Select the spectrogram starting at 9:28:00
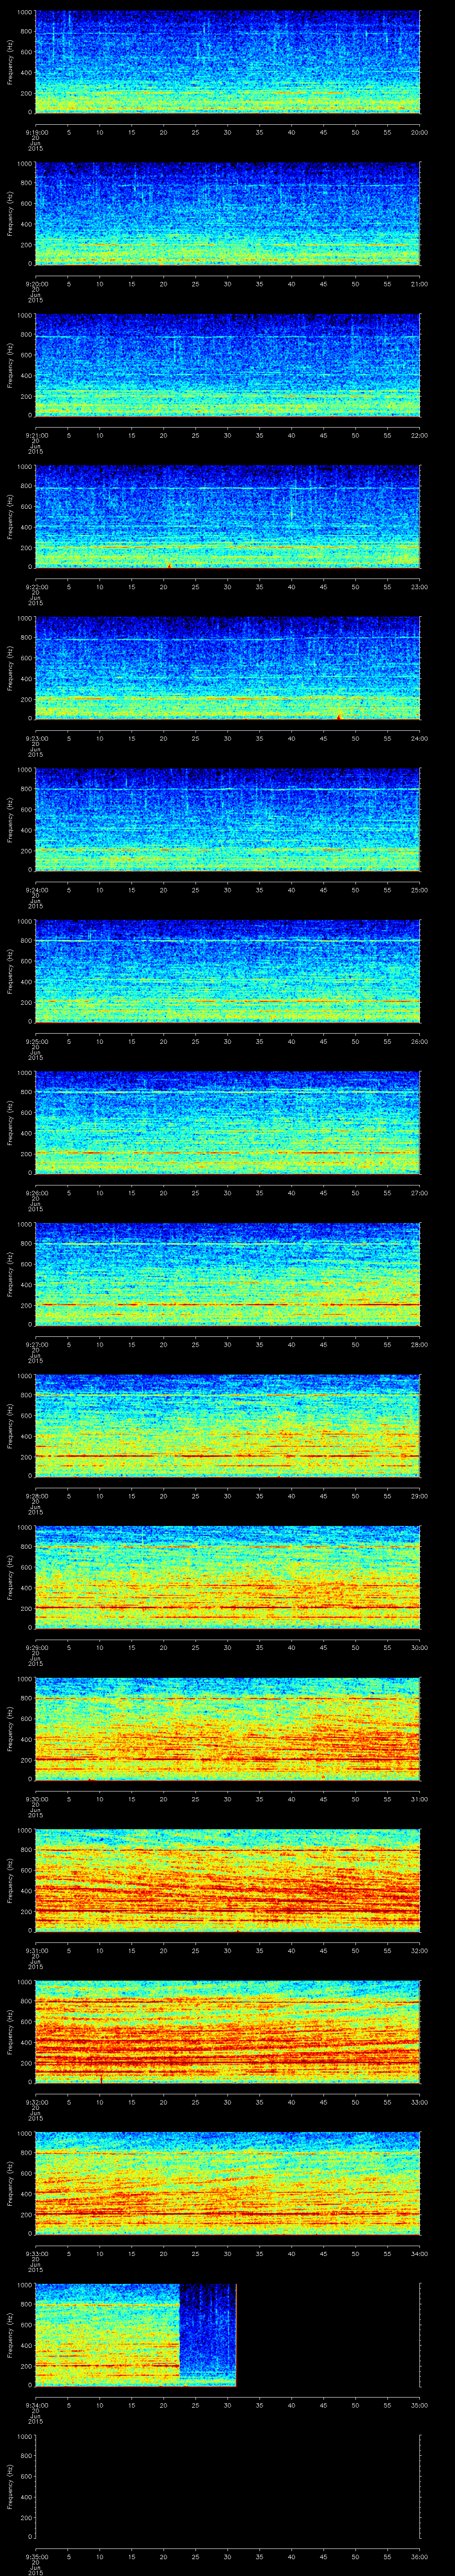This screenshot has width=455, height=2576. (228, 1426)
